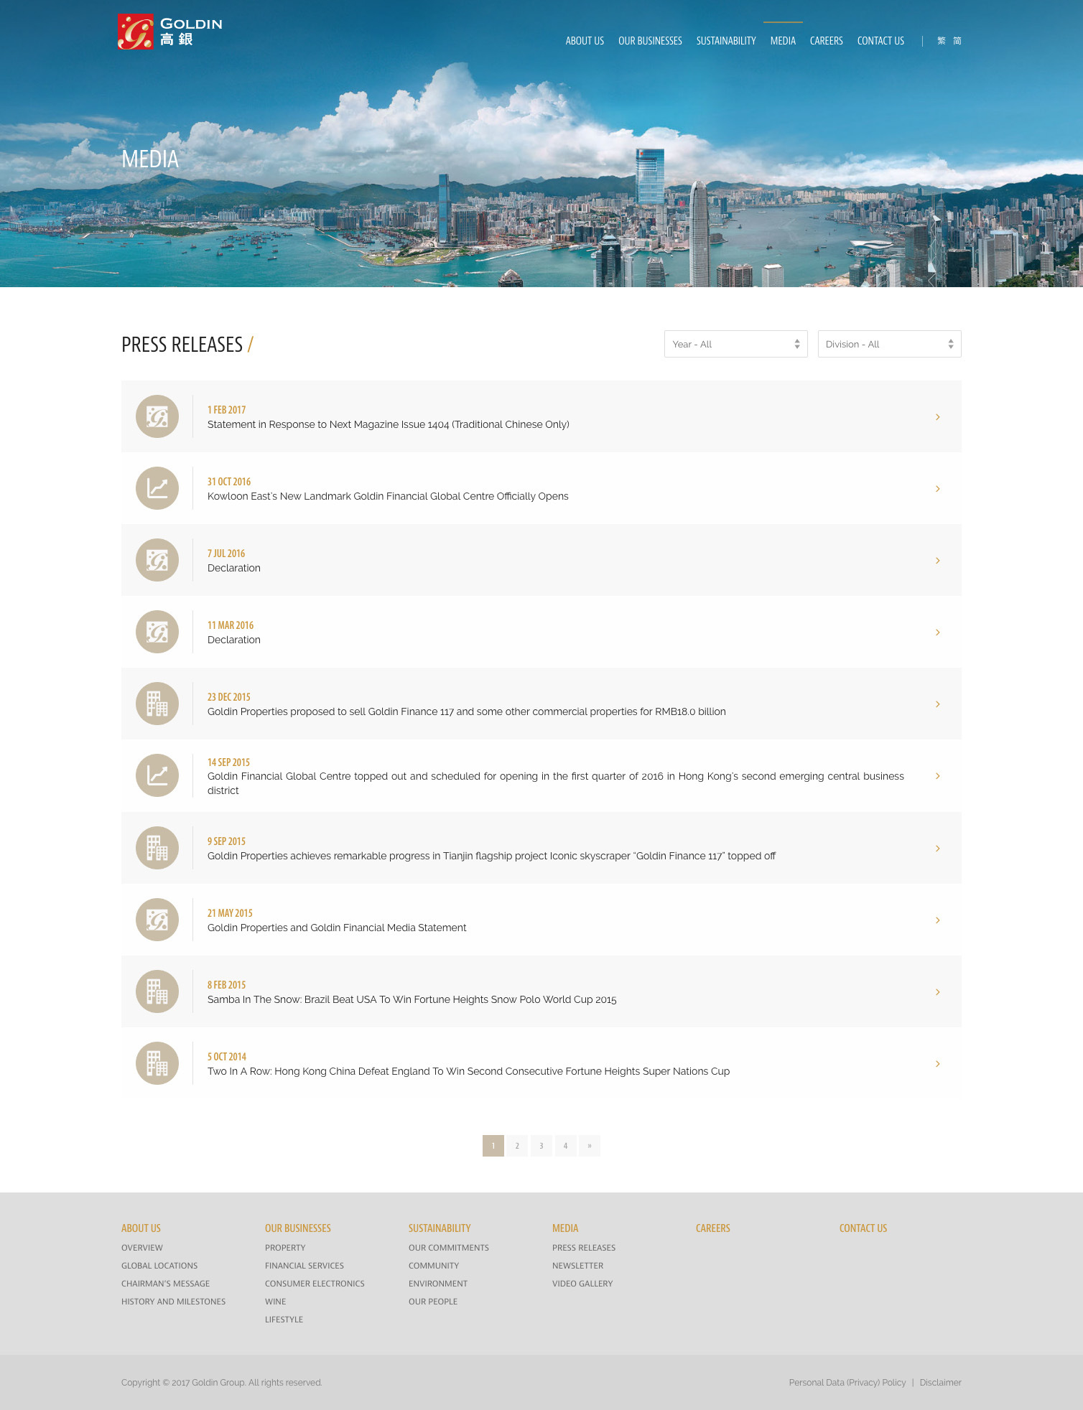This screenshot has width=1083, height=1410.
Task: Click the arrow chevron for 8 Feb 2015 release
Action: point(938,992)
